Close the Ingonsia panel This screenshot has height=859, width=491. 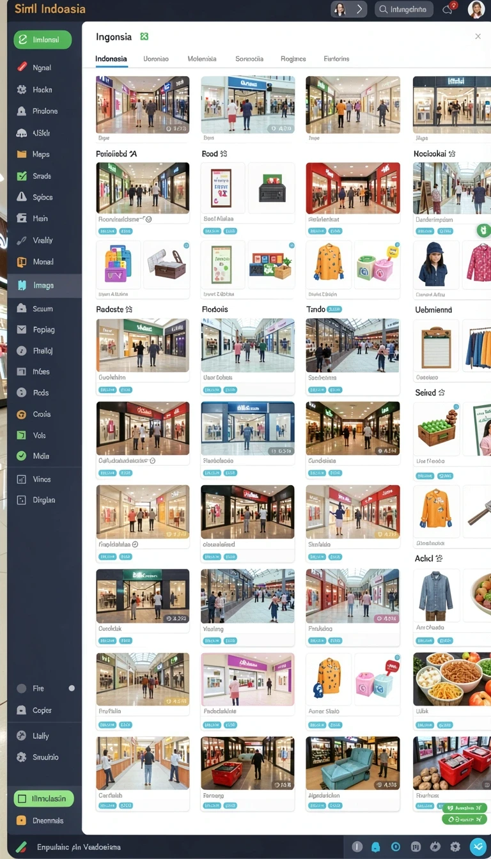click(x=478, y=36)
